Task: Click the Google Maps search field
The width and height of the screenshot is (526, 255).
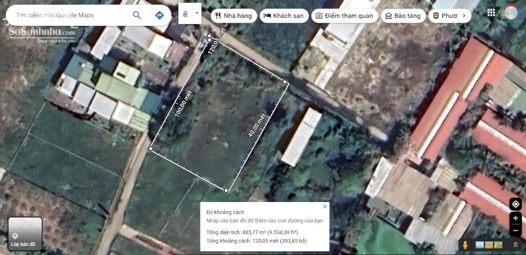Action: click(x=71, y=15)
